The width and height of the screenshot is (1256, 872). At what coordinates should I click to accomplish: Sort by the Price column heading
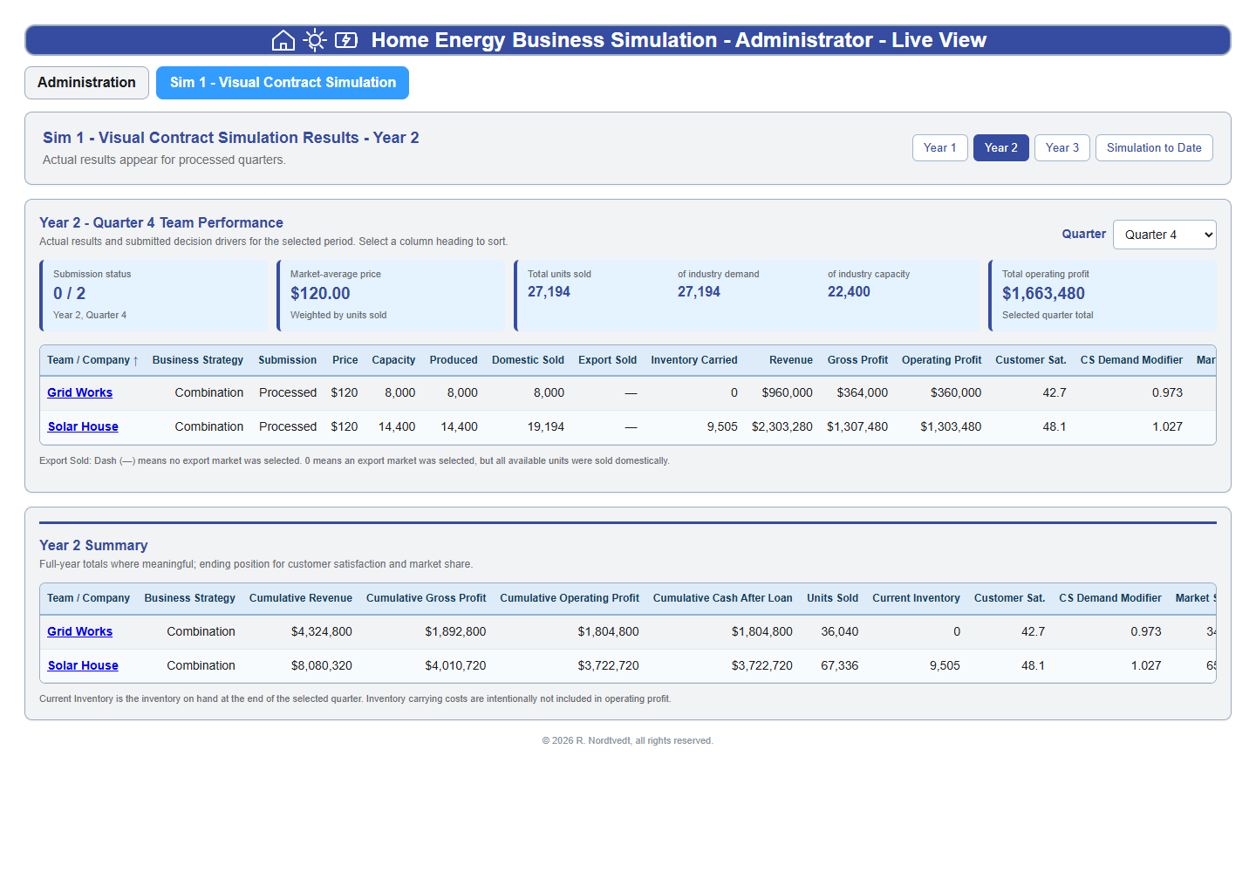(x=345, y=360)
